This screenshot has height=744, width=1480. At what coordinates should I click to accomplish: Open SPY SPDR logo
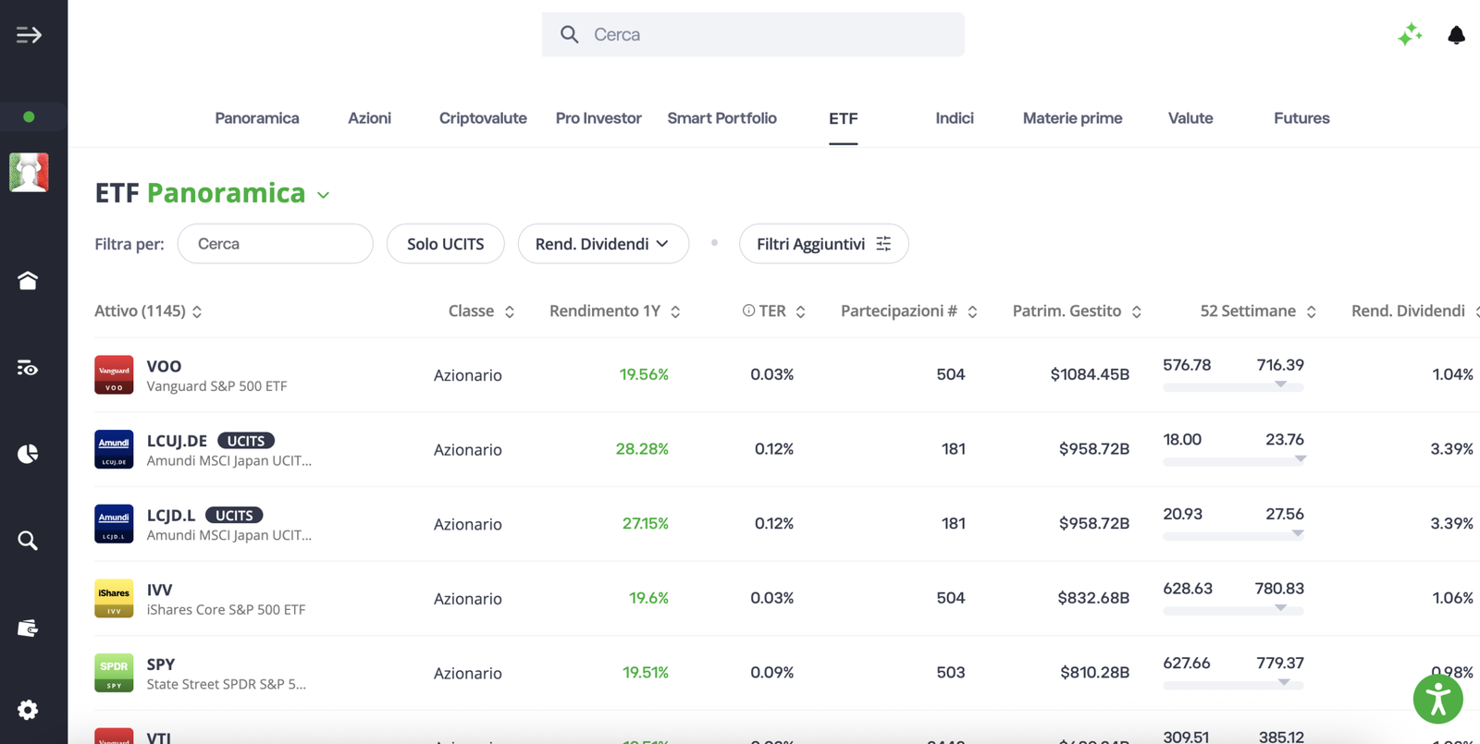(114, 673)
